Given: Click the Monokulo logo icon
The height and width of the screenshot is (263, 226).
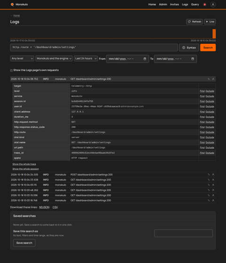Looking at the screenshot, I should pos(12,5).
